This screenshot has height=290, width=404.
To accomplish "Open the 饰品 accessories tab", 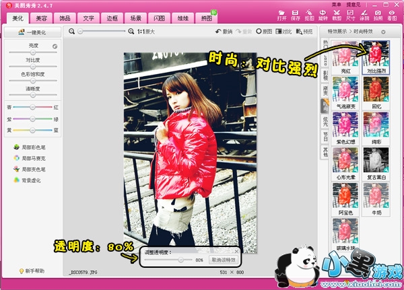I will [65, 18].
